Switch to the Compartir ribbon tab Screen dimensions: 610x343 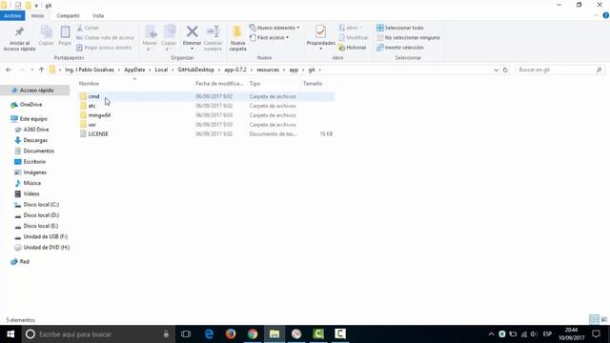point(68,16)
